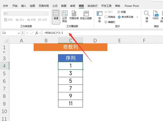The image size is (163, 121).
Task: Click the Select All corner triangle
Action: tap(6, 41)
